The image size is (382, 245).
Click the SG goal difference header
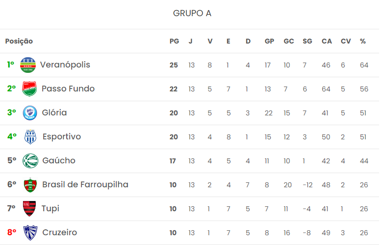(x=307, y=41)
